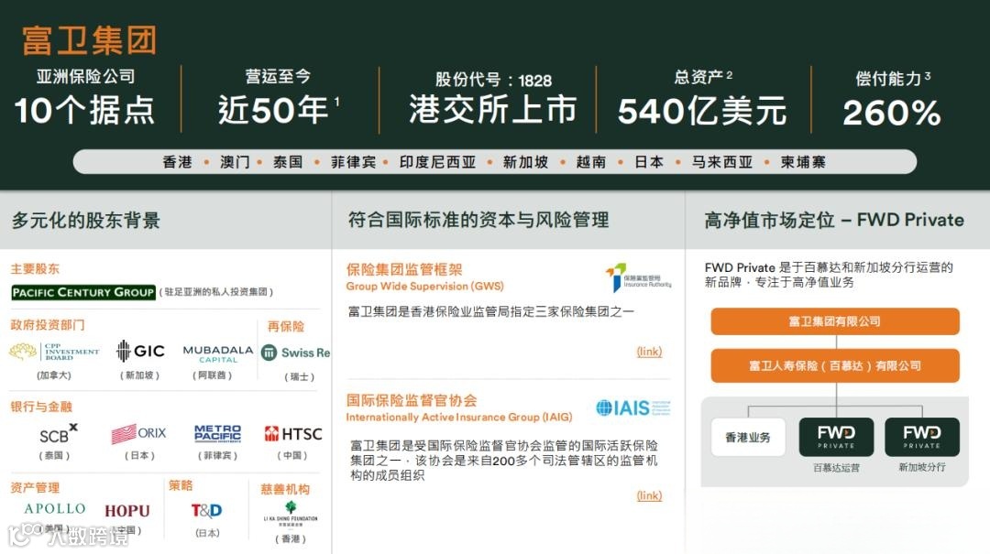Click the 符合国际标准的资本与风险管理 heading
The height and width of the screenshot is (554, 990).
click(478, 220)
